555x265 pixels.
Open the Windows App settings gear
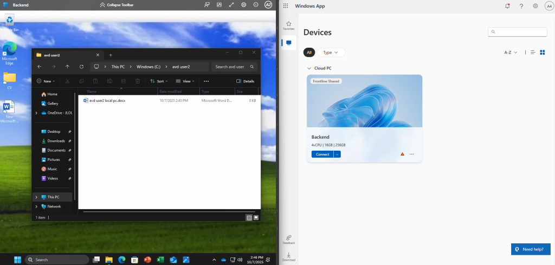coord(535,6)
